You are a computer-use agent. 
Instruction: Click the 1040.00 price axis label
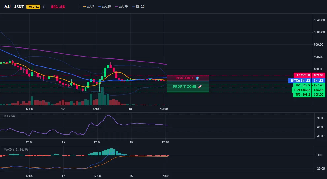coord(319,20)
